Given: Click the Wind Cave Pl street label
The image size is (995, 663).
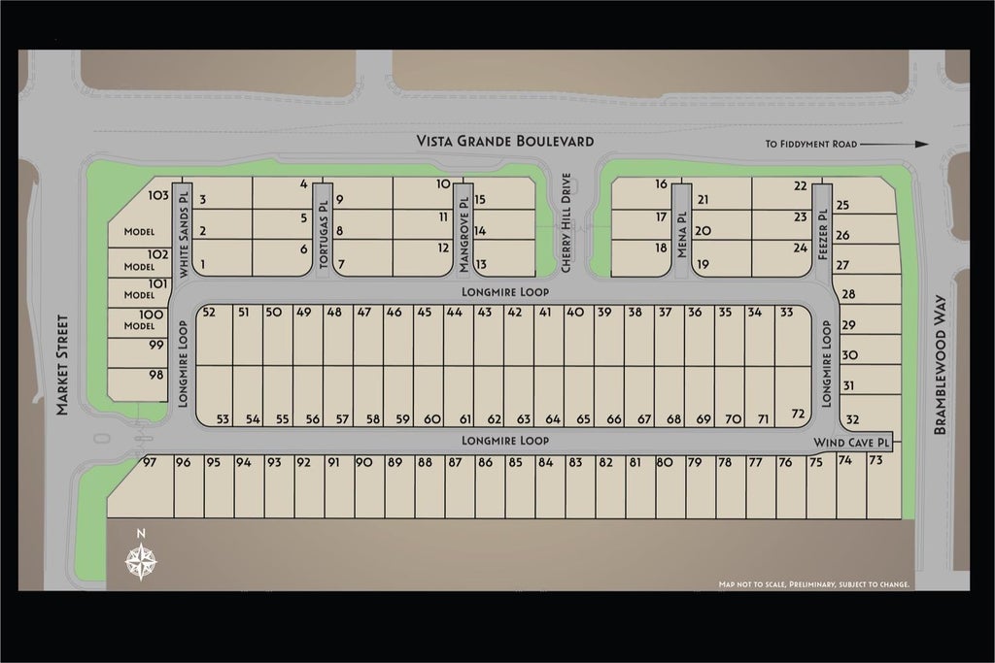Looking at the screenshot, I should point(852,443).
